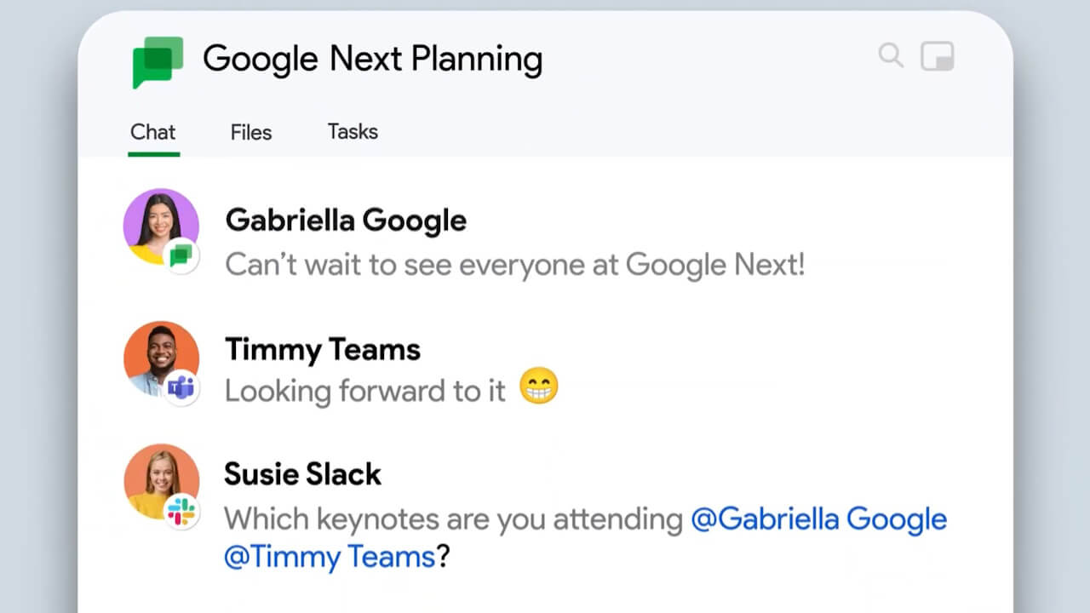Click the green Google Chat logo

click(x=158, y=61)
